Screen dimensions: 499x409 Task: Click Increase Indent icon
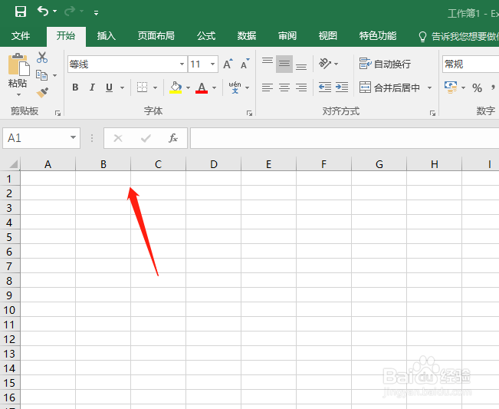pyautogui.click(x=342, y=87)
